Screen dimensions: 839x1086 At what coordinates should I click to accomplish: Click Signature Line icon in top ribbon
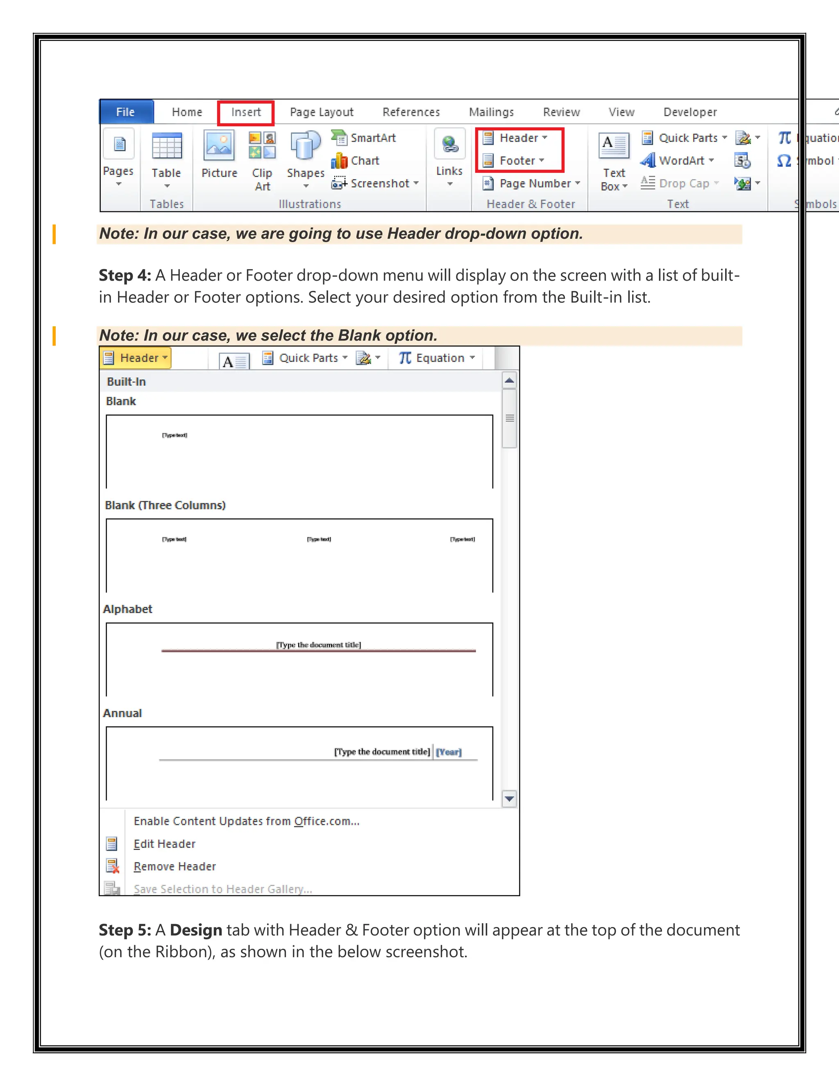(x=743, y=138)
